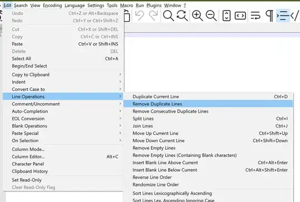The width and height of the screenshot is (300, 202).
Task: Open the Tools menu
Action: (x=112, y=6)
